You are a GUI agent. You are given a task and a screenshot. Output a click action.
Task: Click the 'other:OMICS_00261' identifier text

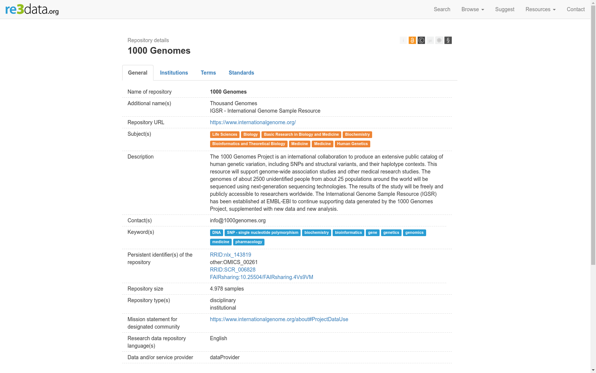pos(234,262)
